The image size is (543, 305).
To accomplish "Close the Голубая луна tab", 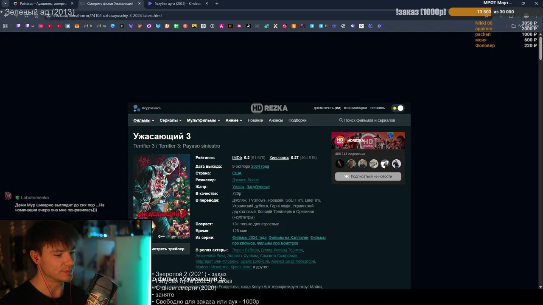I will (206, 3).
